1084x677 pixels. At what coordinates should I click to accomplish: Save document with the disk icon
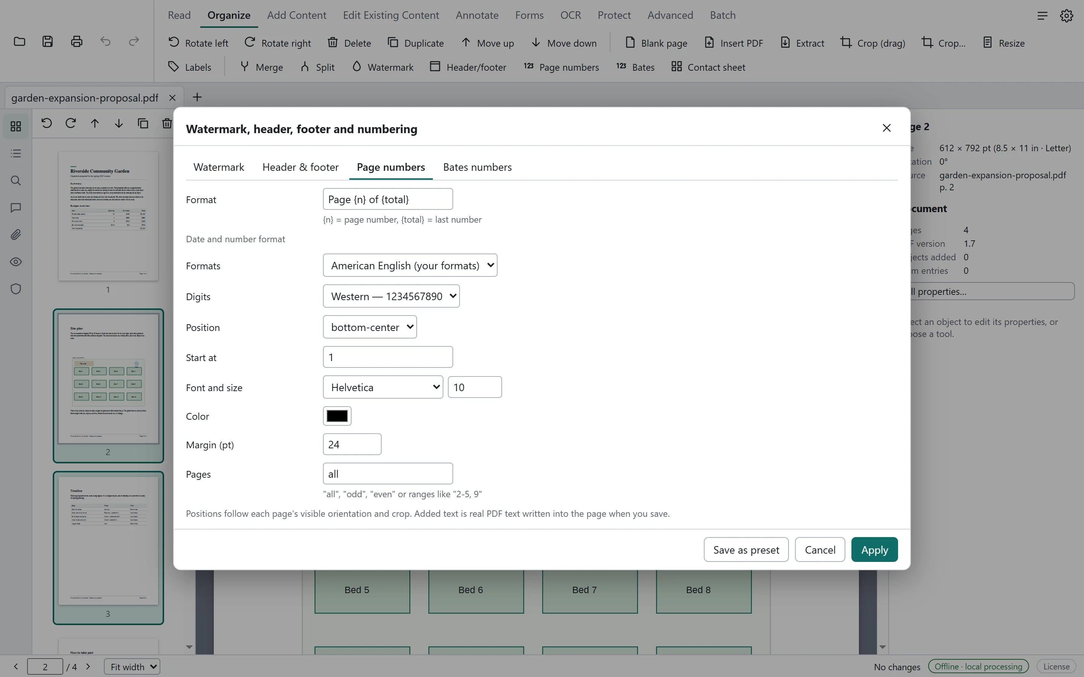pos(48,42)
